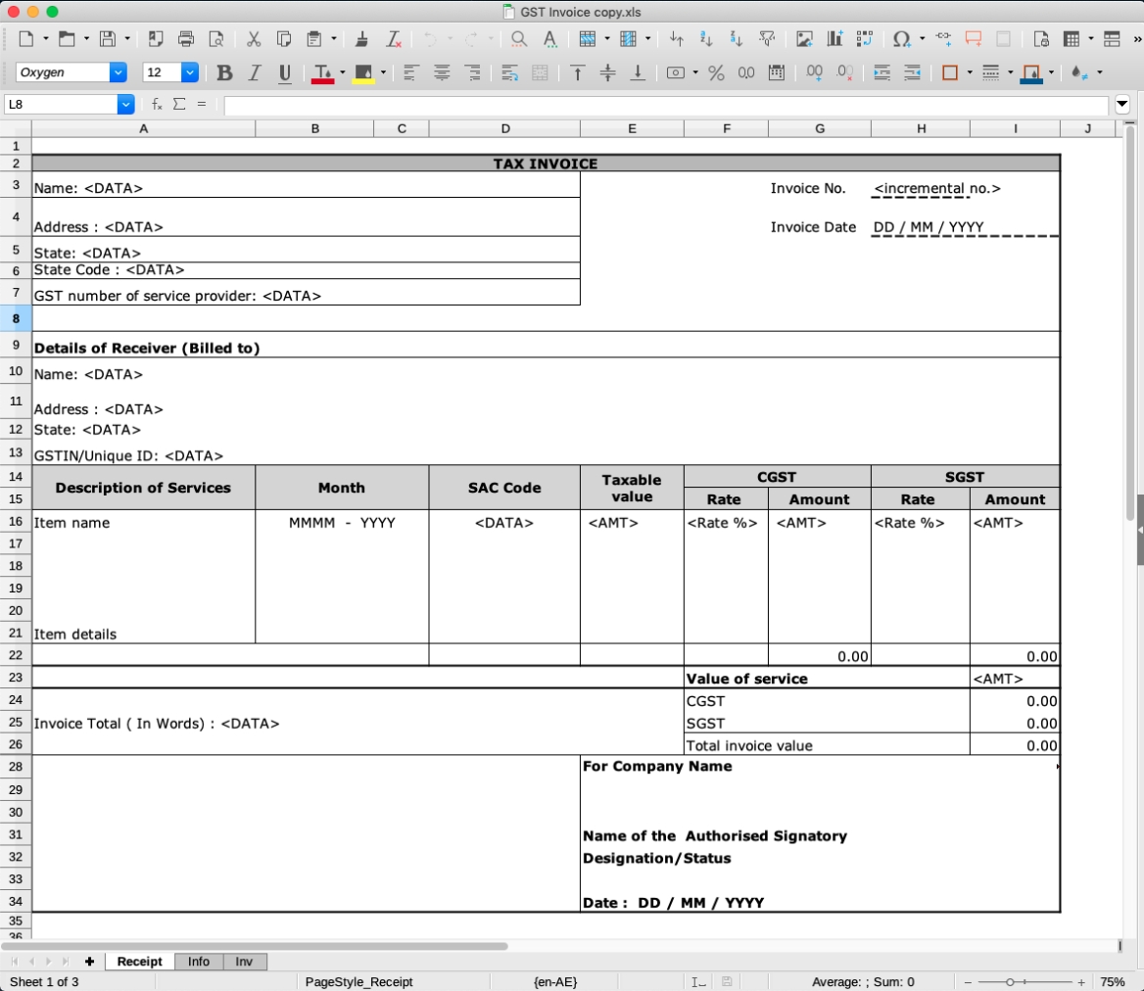
Task: Insert hyperlink icon
Action: coord(943,37)
